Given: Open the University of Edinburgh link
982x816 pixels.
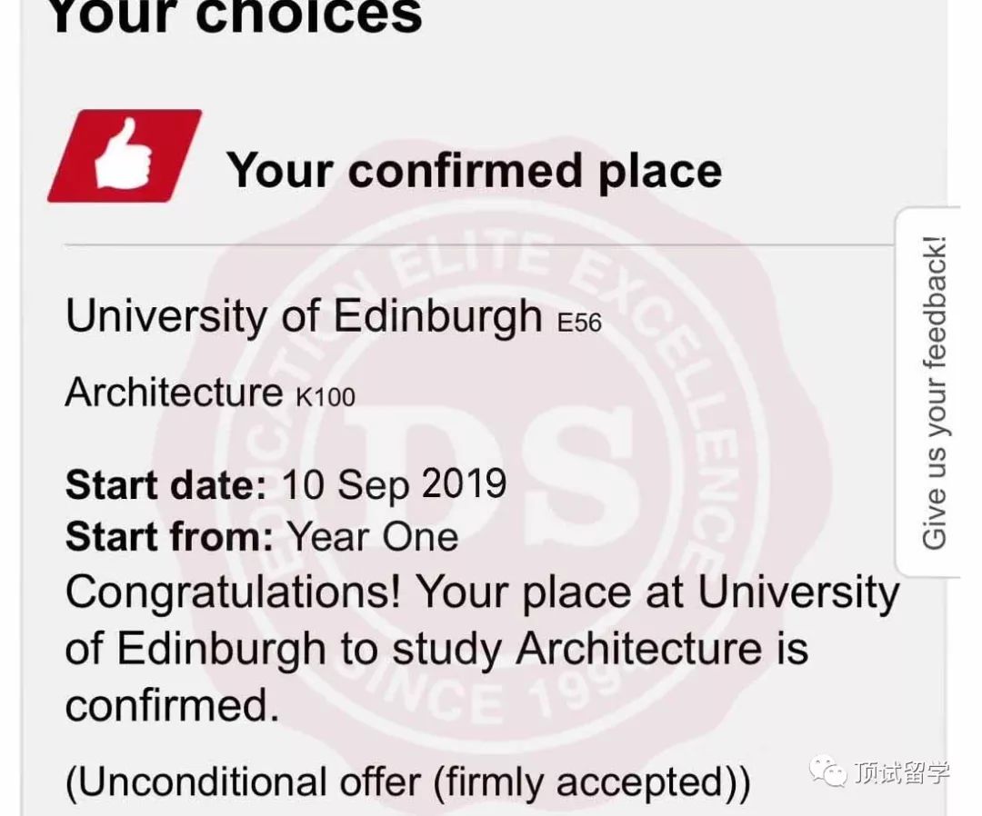Looking at the screenshot, I should [x=304, y=316].
